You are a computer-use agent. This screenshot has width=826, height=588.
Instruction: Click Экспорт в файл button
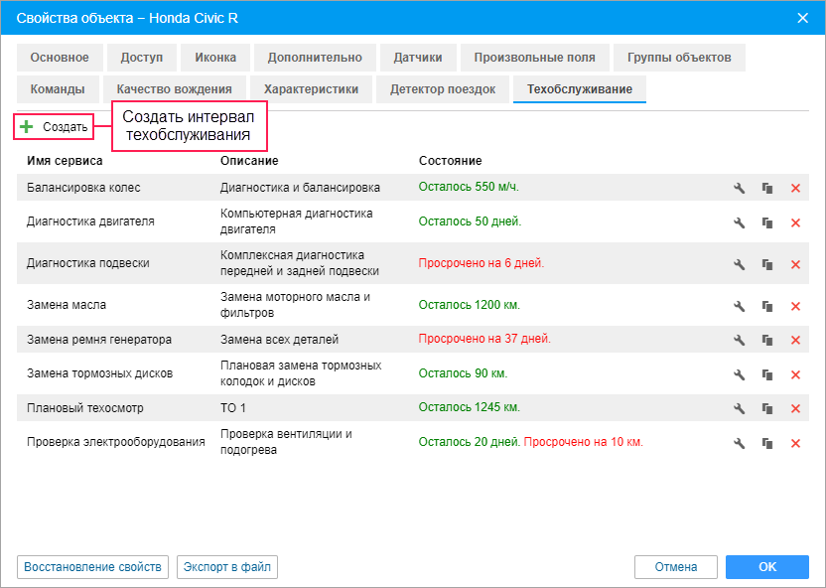pos(227,567)
